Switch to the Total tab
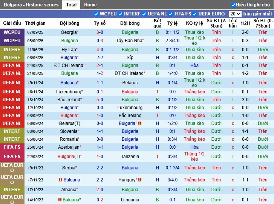This screenshot has height=204, width=274. [x=71, y=5]
